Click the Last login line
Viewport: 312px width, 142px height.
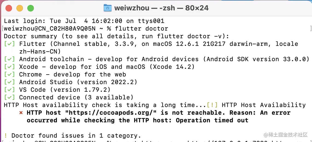(x=84, y=21)
